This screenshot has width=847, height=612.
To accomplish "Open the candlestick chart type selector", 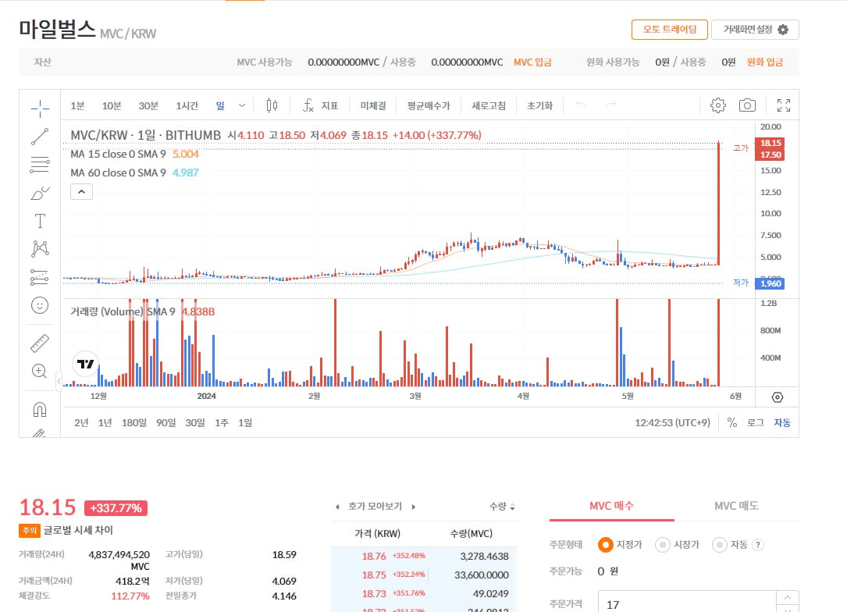I will pos(272,105).
